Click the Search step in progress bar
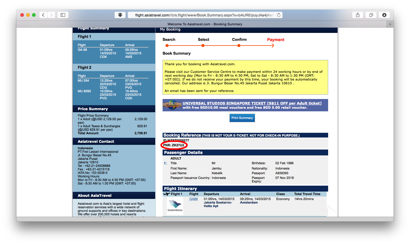 click(x=169, y=40)
